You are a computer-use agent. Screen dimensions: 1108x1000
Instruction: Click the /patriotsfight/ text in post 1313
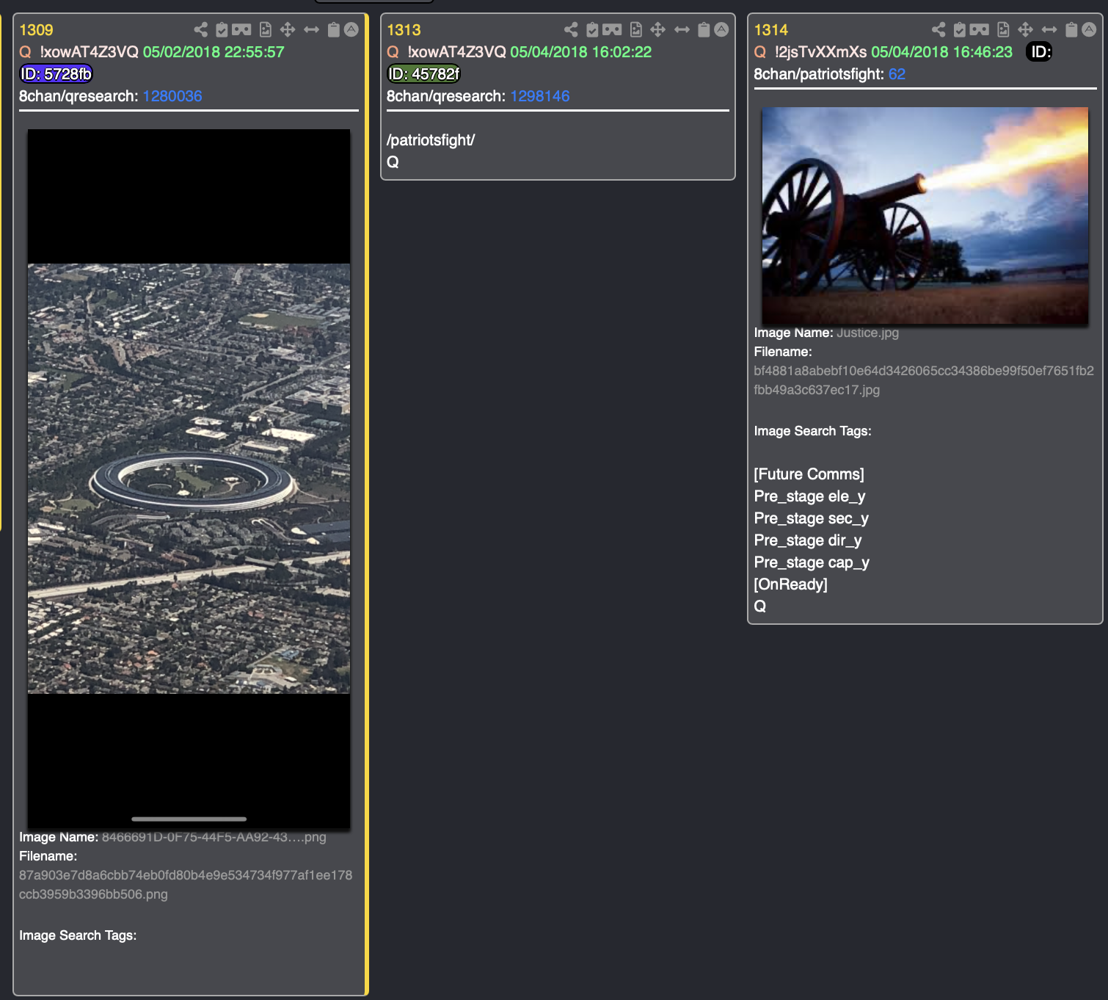click(x=431, y=140)
